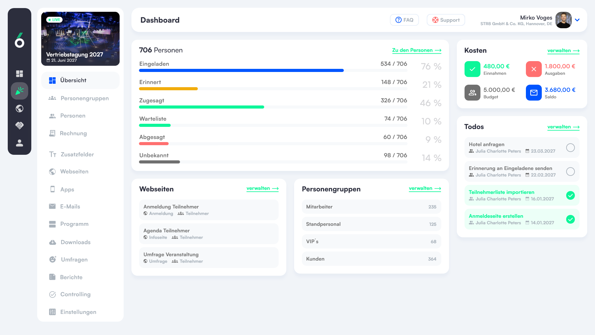
Task: Open the user profile icon in dark rail
Action: tap(20, 143)
